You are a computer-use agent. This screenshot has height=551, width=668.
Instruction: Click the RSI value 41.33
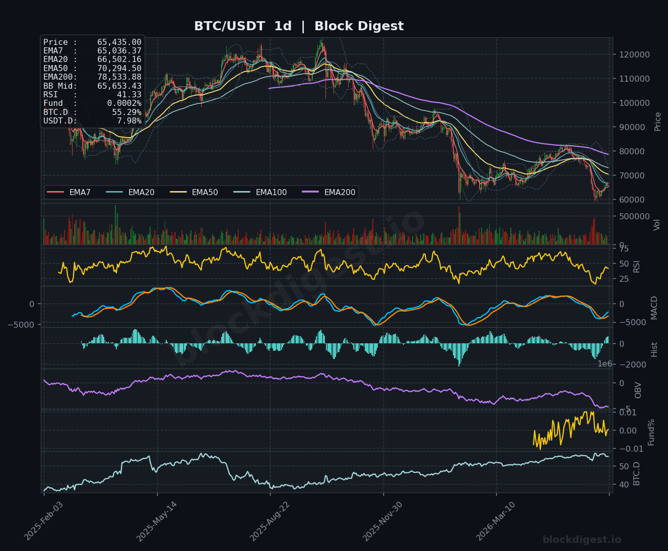[129, 95]
